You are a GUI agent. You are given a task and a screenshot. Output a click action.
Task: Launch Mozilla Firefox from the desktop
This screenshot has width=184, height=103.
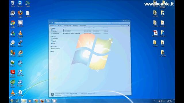point(20,14)
